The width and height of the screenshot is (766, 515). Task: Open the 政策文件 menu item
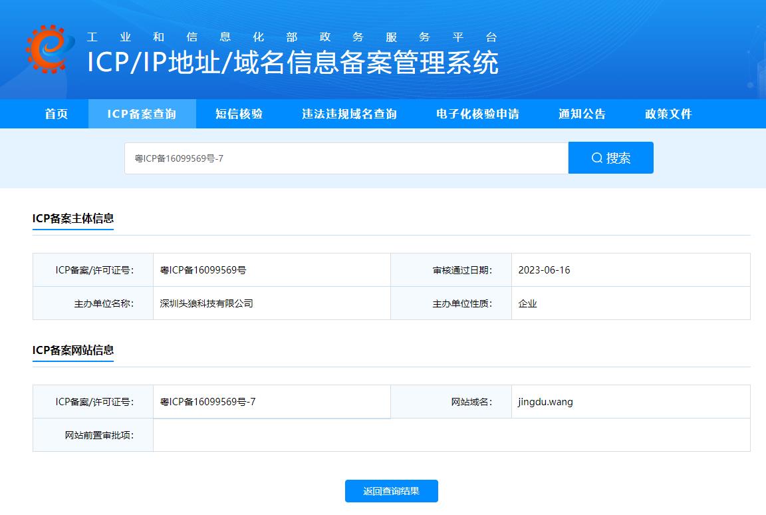tap(668, 114)
